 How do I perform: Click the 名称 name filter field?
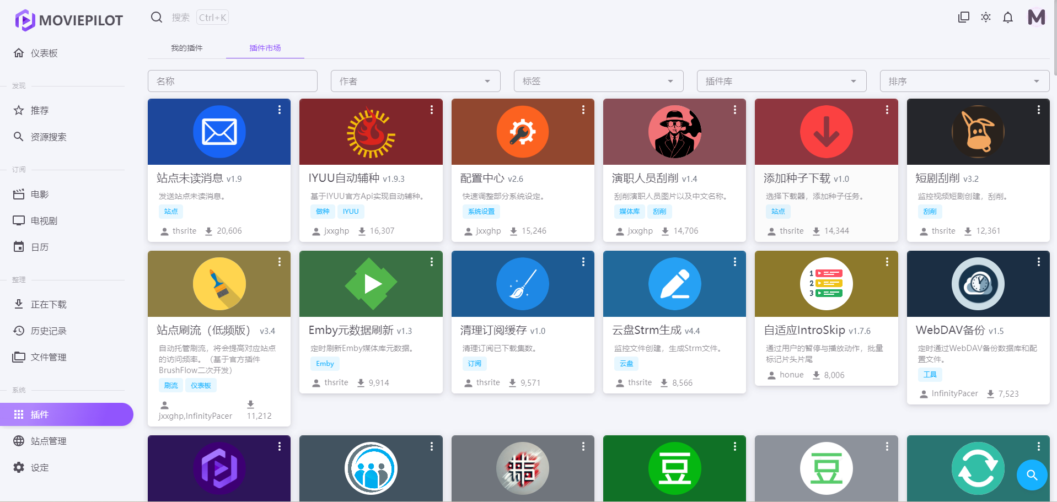point(233,81)
